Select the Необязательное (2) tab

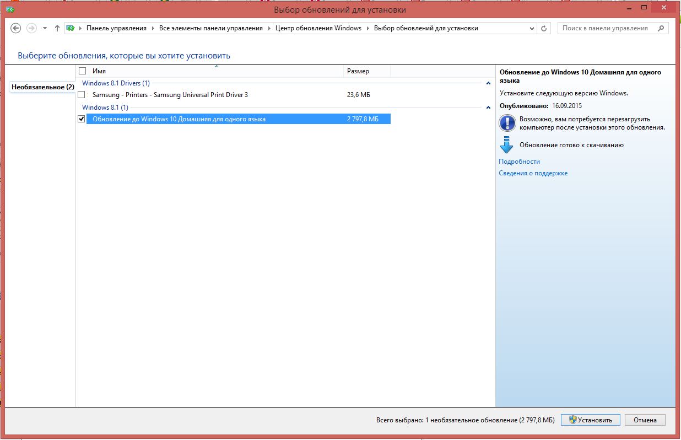click(43, 87)
